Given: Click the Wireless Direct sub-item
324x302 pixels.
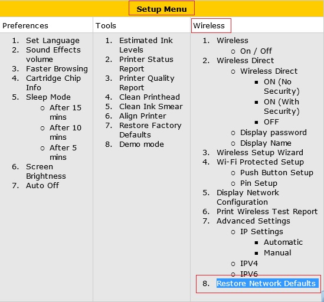Looking at the screenshot, I should [x=269, y=71].
